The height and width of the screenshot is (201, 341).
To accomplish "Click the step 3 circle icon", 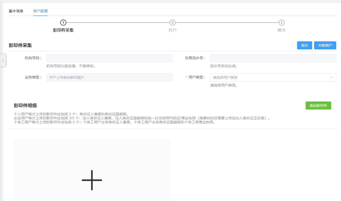I will [281, 23].
